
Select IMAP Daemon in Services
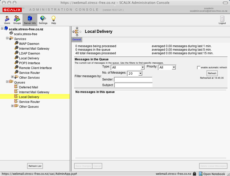coord(29,44)
